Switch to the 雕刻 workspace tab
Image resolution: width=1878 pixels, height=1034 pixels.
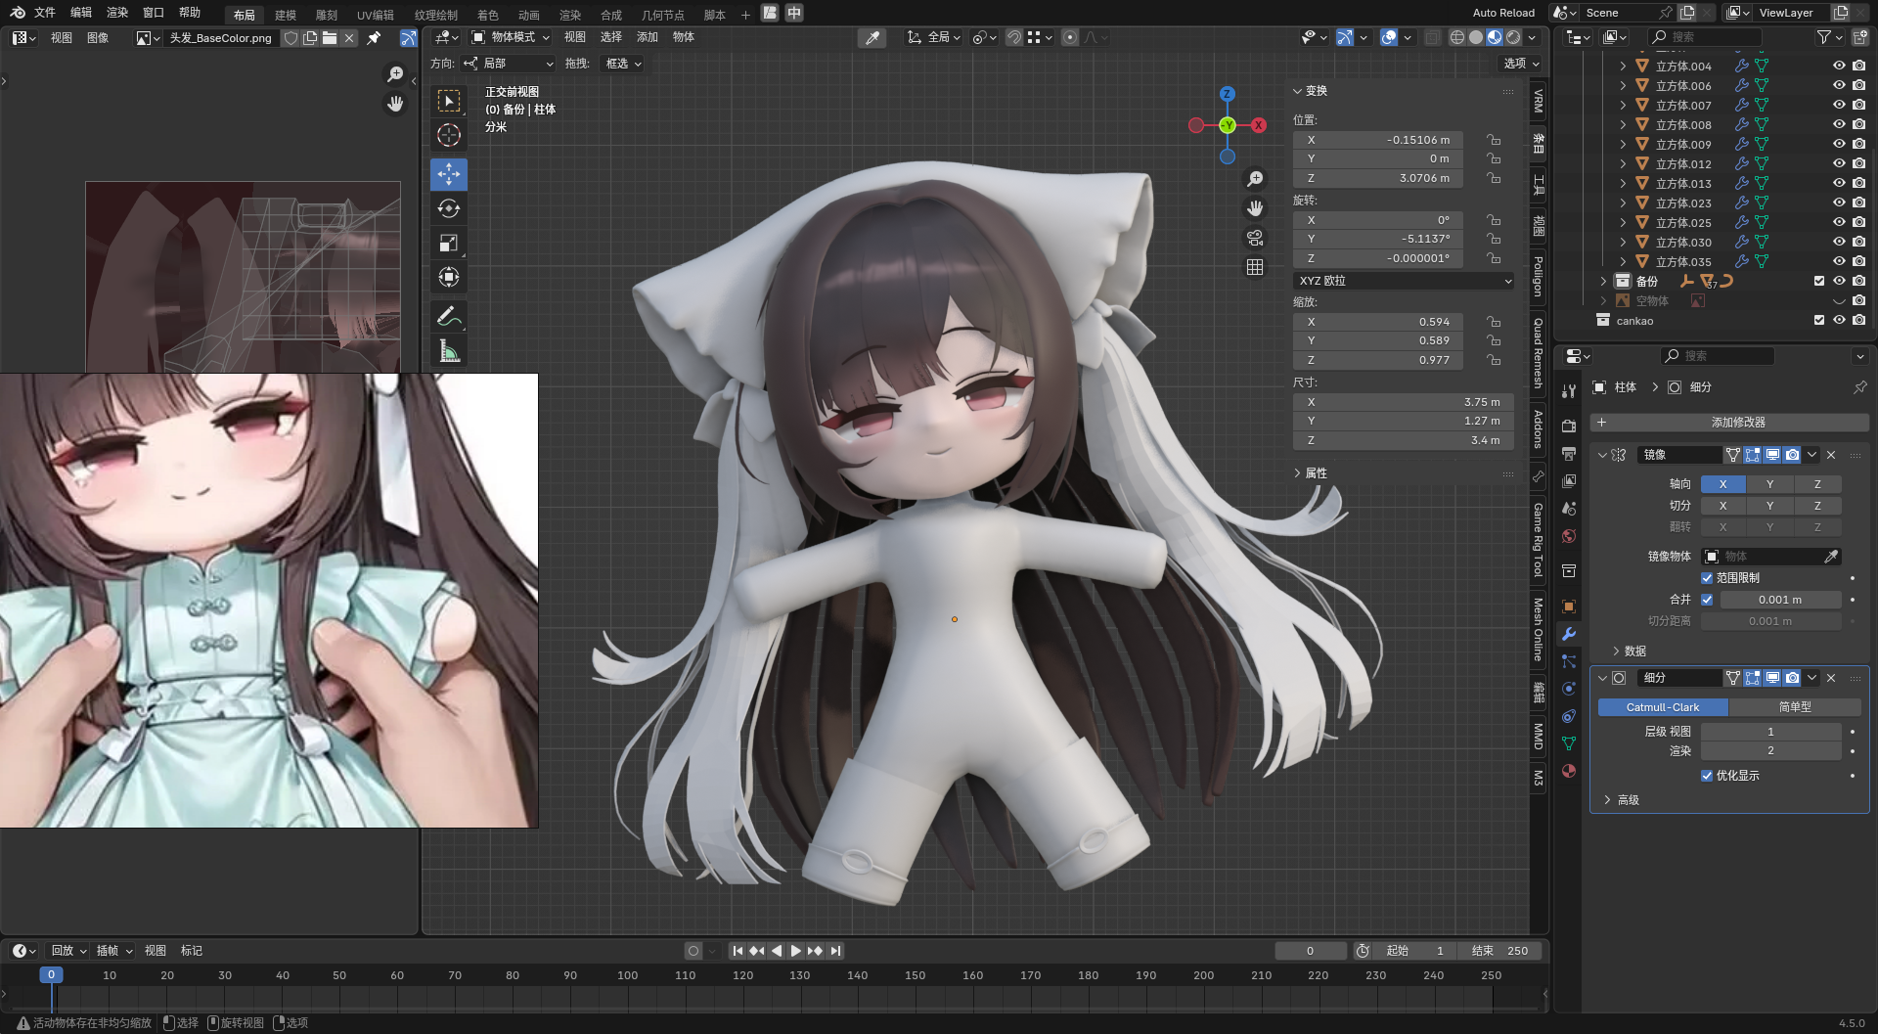coord(327,15)
